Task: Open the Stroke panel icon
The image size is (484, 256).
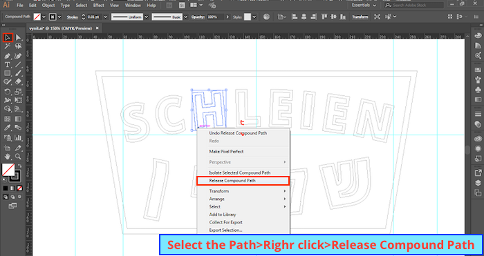Action: point(478,114)
